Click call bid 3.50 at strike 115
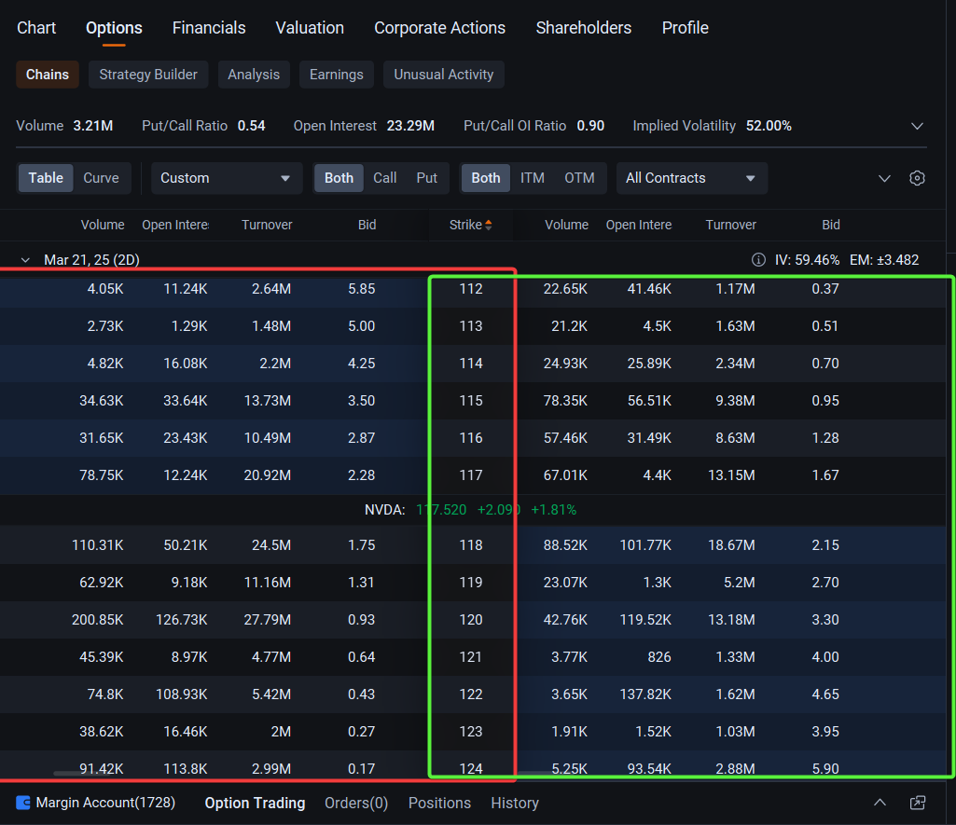Viewport: 956px width, 825px height. point(362,401)
